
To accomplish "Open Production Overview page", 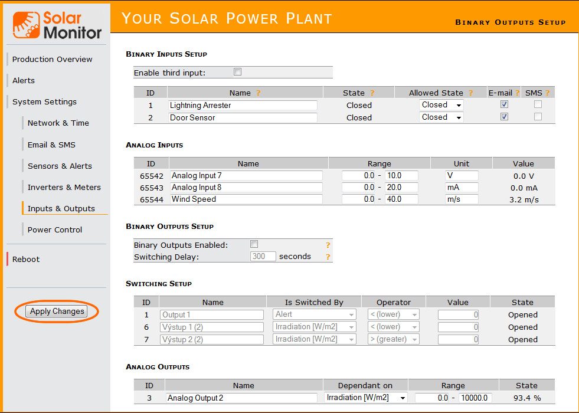I will point(52,59).
